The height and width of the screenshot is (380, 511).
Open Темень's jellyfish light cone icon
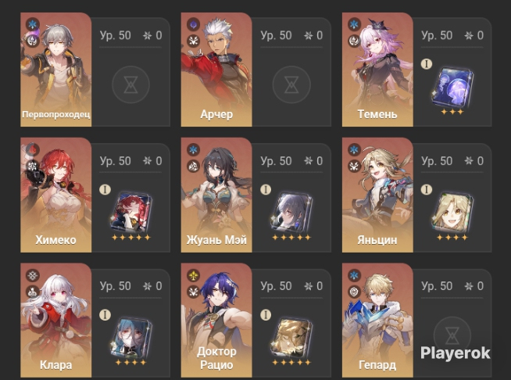(x=452, y=87)
